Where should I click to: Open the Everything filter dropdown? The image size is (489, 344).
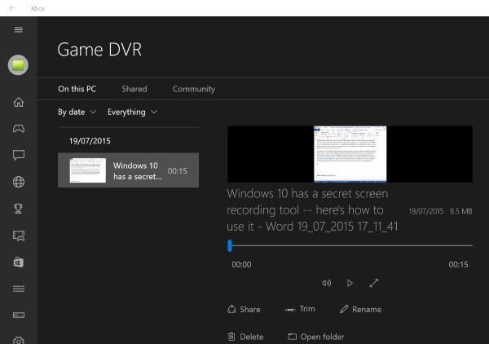[x=132, y=112]
